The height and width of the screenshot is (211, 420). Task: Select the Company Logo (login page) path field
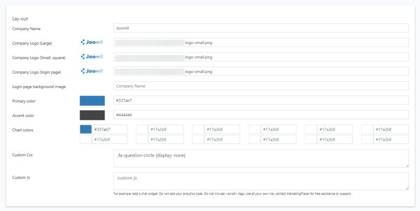261,71
